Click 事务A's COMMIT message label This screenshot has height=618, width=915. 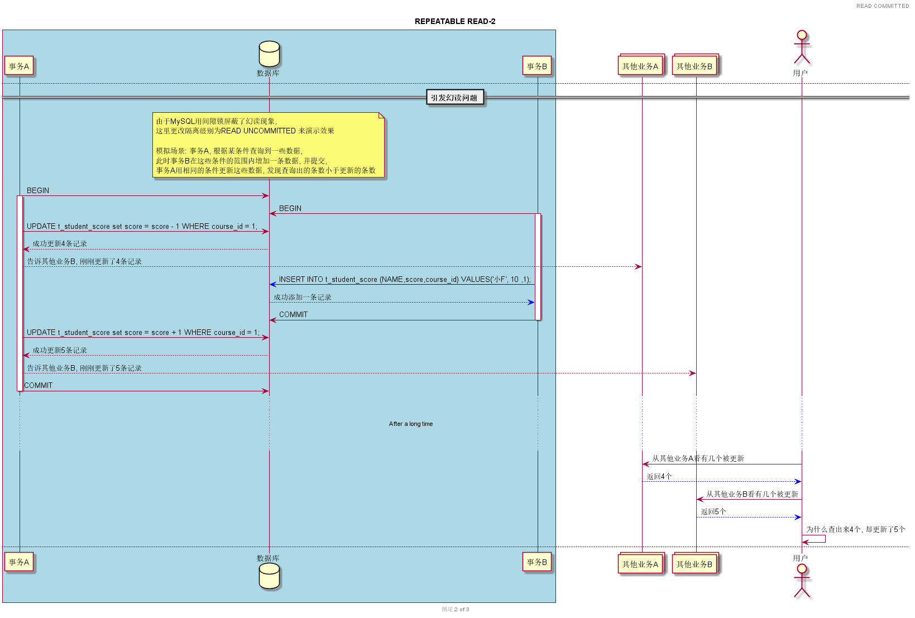click(x=39, y=385)
